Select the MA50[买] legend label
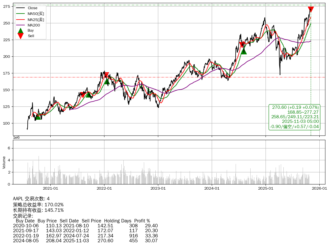Image resolution: width=330 pixels, height=246 pixels. click(36, 14)
